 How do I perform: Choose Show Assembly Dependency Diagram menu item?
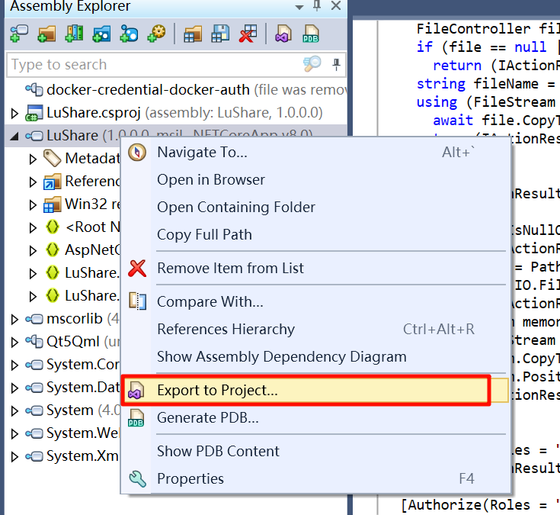coord(281,356)
